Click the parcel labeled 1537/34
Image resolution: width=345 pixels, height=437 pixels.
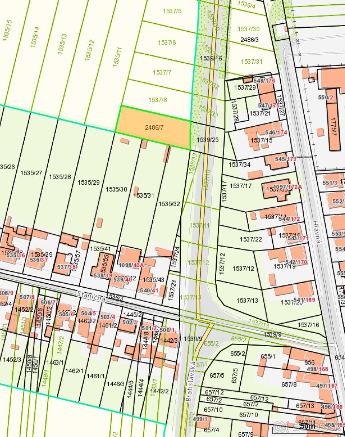point(239,165)
